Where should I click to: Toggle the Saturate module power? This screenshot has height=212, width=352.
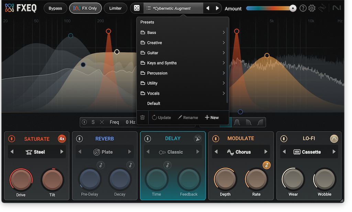pyautogui.click(x=12, y=139)
